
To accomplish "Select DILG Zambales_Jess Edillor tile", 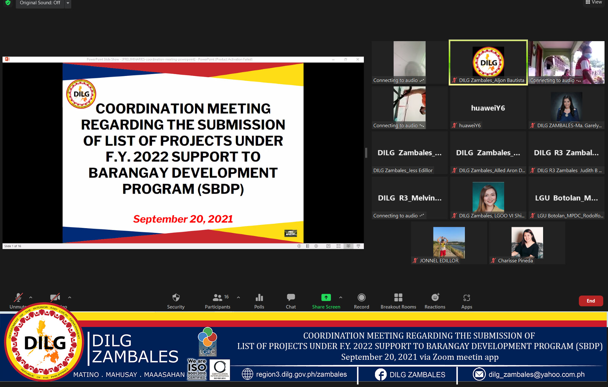I will [x=409, y=153].
